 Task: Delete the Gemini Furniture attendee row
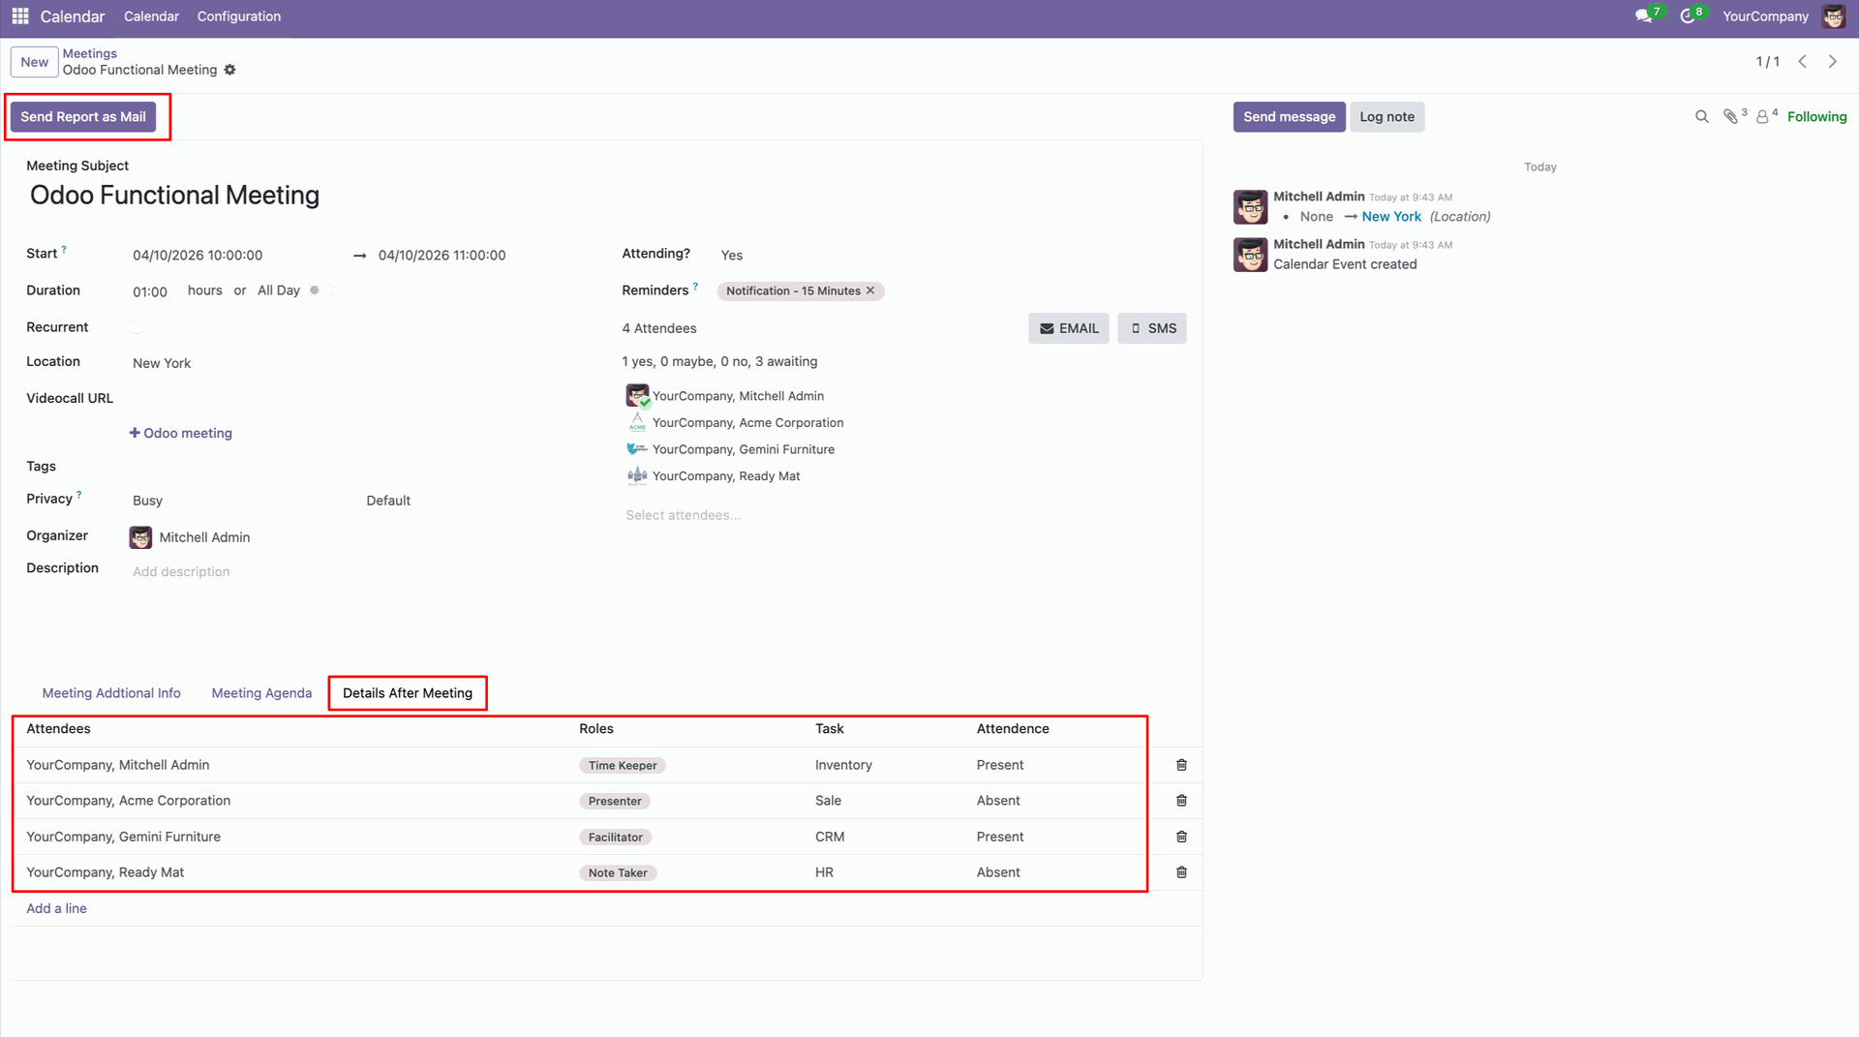1181,837
